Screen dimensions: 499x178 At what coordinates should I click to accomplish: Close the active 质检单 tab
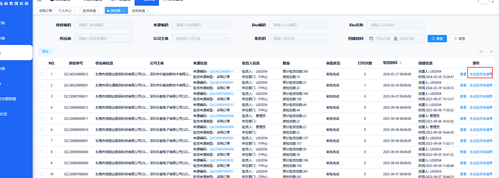coord(123,11)
